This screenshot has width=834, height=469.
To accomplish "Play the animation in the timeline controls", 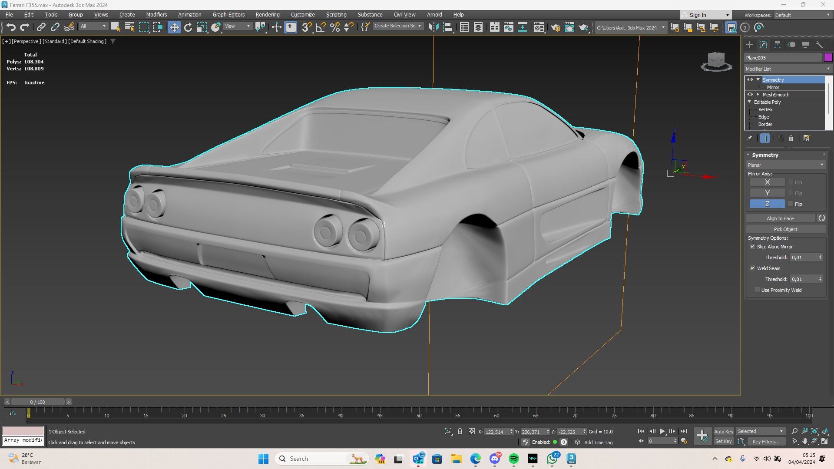I will pyautogui.click(x=662, y=431).
